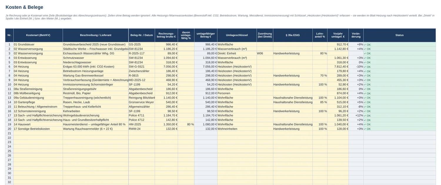Click the "R-2025-117" receipt cell
The width and height of the screenshot is (441, 185).
(142, 54)
